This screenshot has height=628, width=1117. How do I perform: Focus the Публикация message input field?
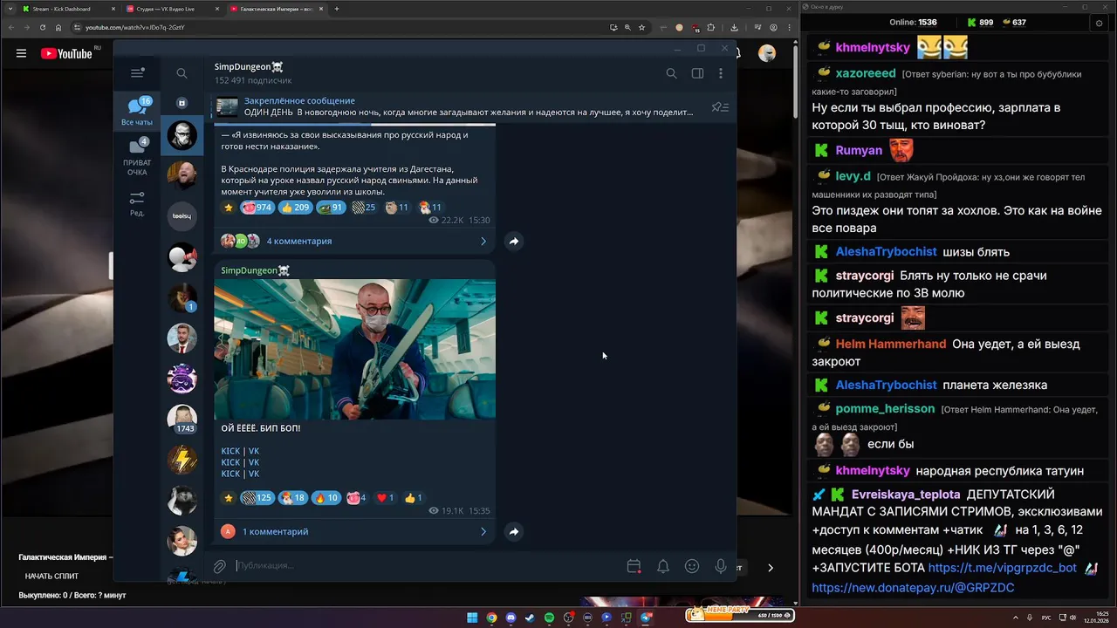(428, 566)
